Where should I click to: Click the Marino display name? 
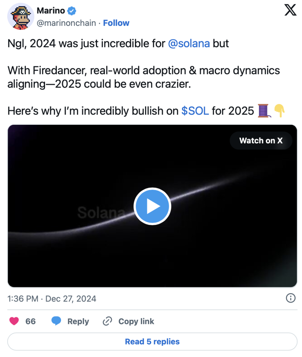(x=51, y=11)
